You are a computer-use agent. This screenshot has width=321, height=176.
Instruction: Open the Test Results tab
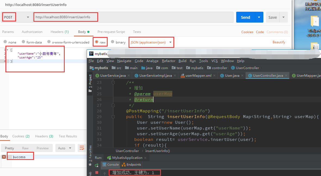point(68,136)
